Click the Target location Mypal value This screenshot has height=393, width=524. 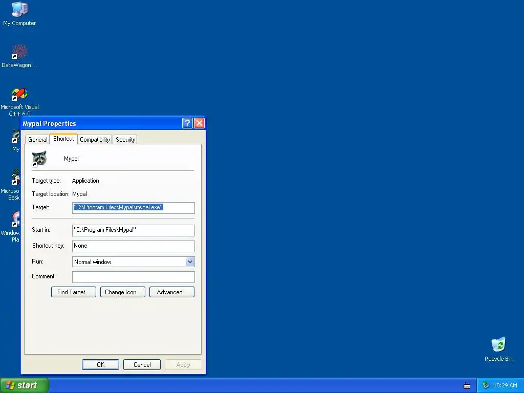tap(79, 194)
